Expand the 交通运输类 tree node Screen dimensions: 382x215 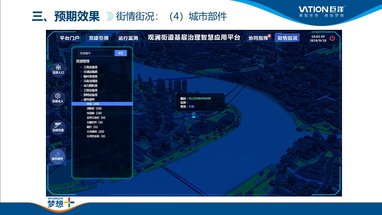[x=81, y=72]
